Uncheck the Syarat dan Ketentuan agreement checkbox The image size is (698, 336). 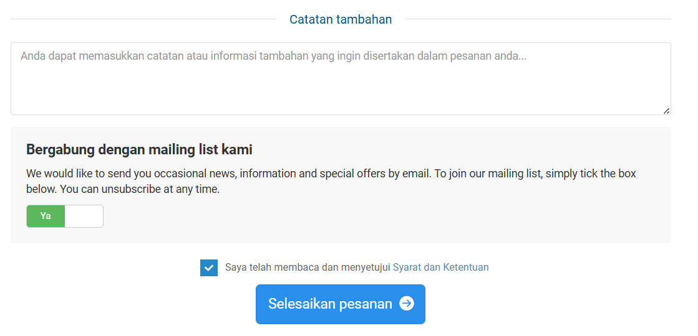click(x=209, y=268)
